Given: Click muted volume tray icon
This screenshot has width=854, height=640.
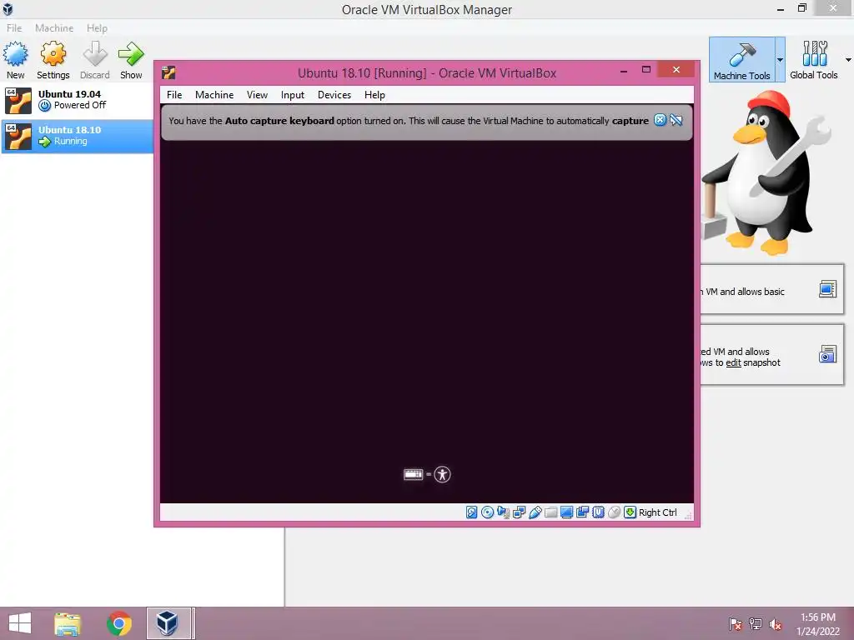Looking at the screenshot, I should pyautogui.click(x=775, y=624).
